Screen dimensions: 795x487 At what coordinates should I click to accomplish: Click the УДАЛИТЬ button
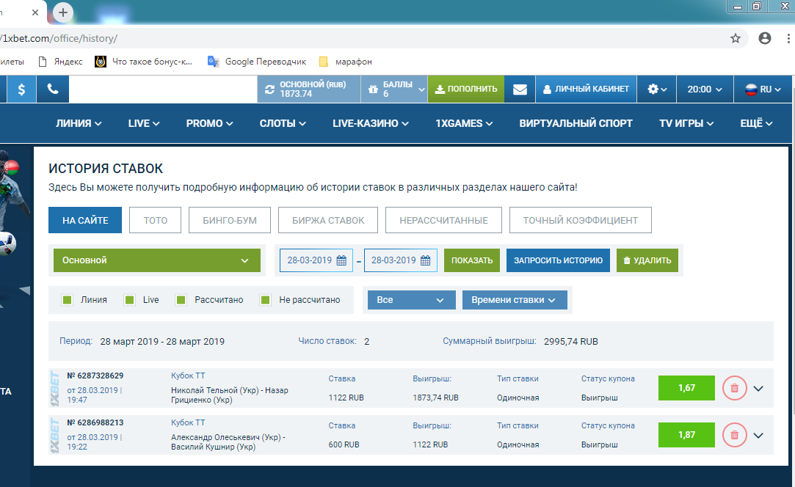click(x=647, y=260)
